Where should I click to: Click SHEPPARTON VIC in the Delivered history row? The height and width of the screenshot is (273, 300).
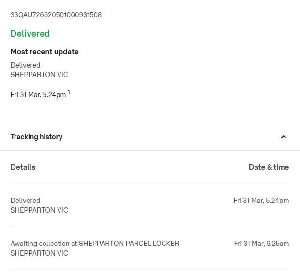click(x=39, y=210)
